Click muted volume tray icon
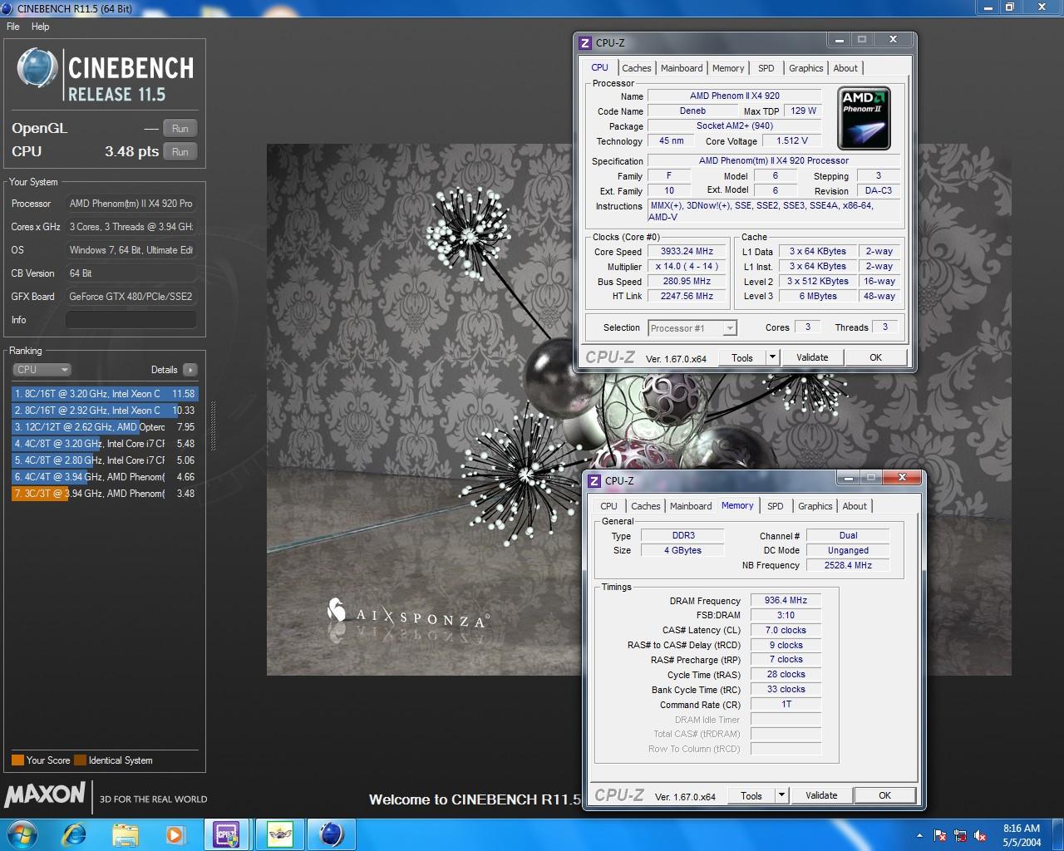 click(x=980, y=835)
